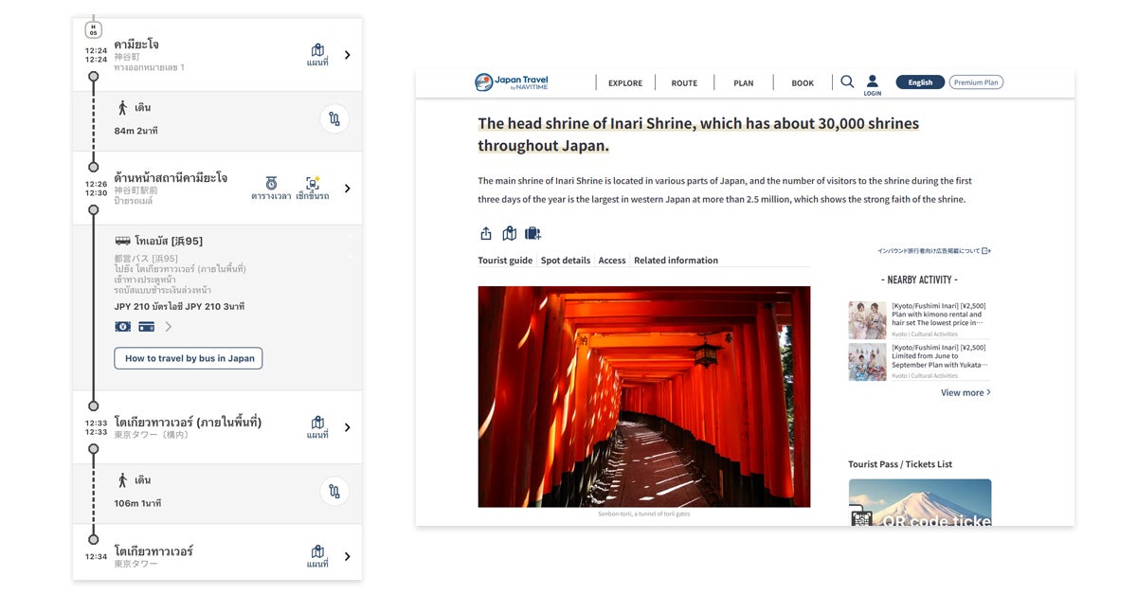Click View more under Nearby Activity
The height and width of the screenshot is (595, 1137).
(x=966, y=392)
